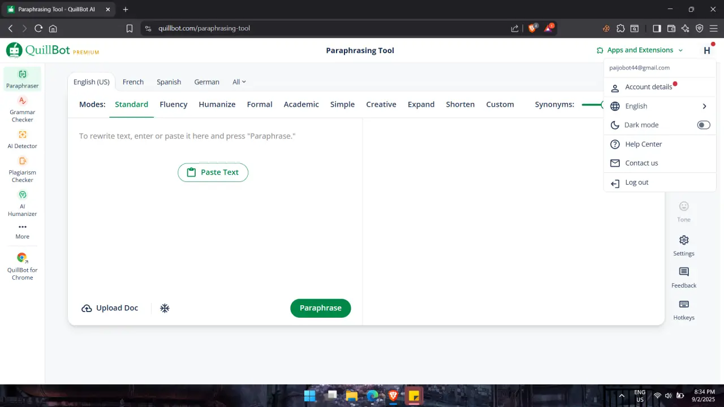Select the English (US) language tab
This screenshot has width=724, height=407.
pos(92,82)
